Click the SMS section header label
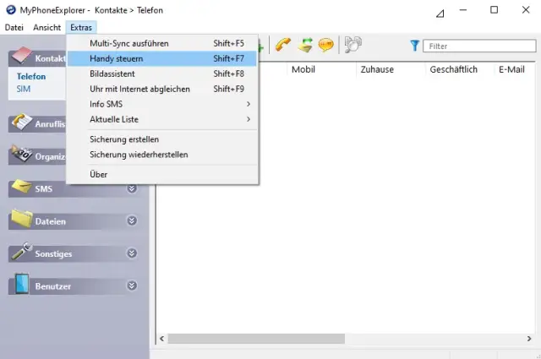Viewport: 541px width, 359px height. coord(43,189)
